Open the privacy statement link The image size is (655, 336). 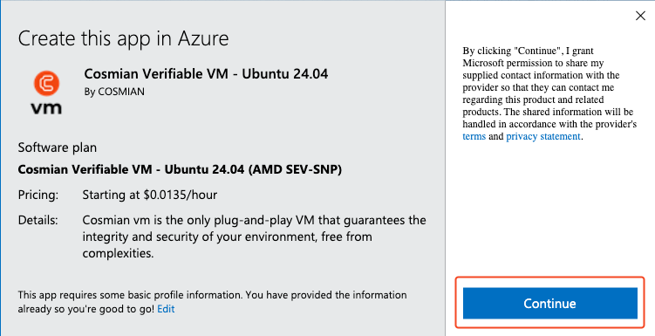[x=543, y=136]
